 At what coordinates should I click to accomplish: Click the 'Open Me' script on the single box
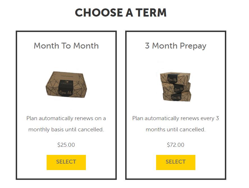(x=66, y=92)
